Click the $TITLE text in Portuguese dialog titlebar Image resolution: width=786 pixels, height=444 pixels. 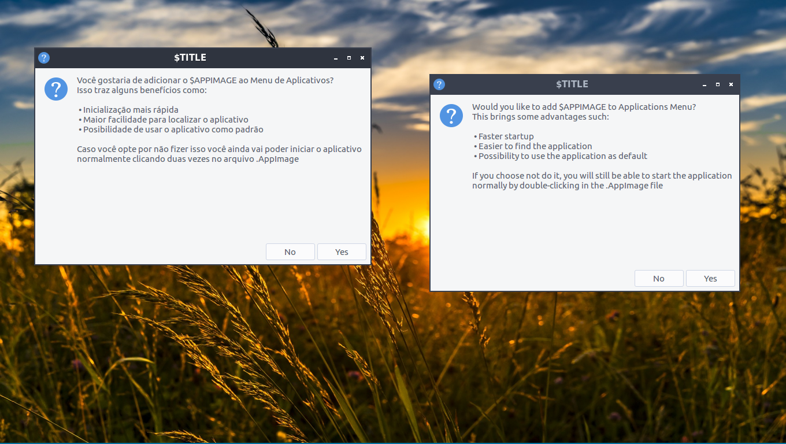(x=190, y=57)
